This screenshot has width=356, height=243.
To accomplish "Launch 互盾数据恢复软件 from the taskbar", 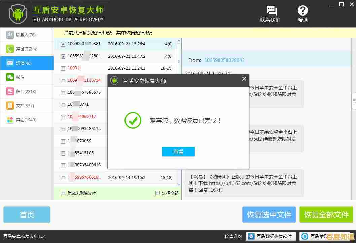I will (270, 236).
